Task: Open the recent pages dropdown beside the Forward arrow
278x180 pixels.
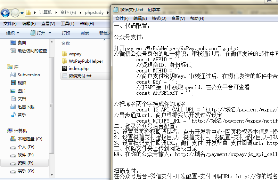Action: click(22, 13)
